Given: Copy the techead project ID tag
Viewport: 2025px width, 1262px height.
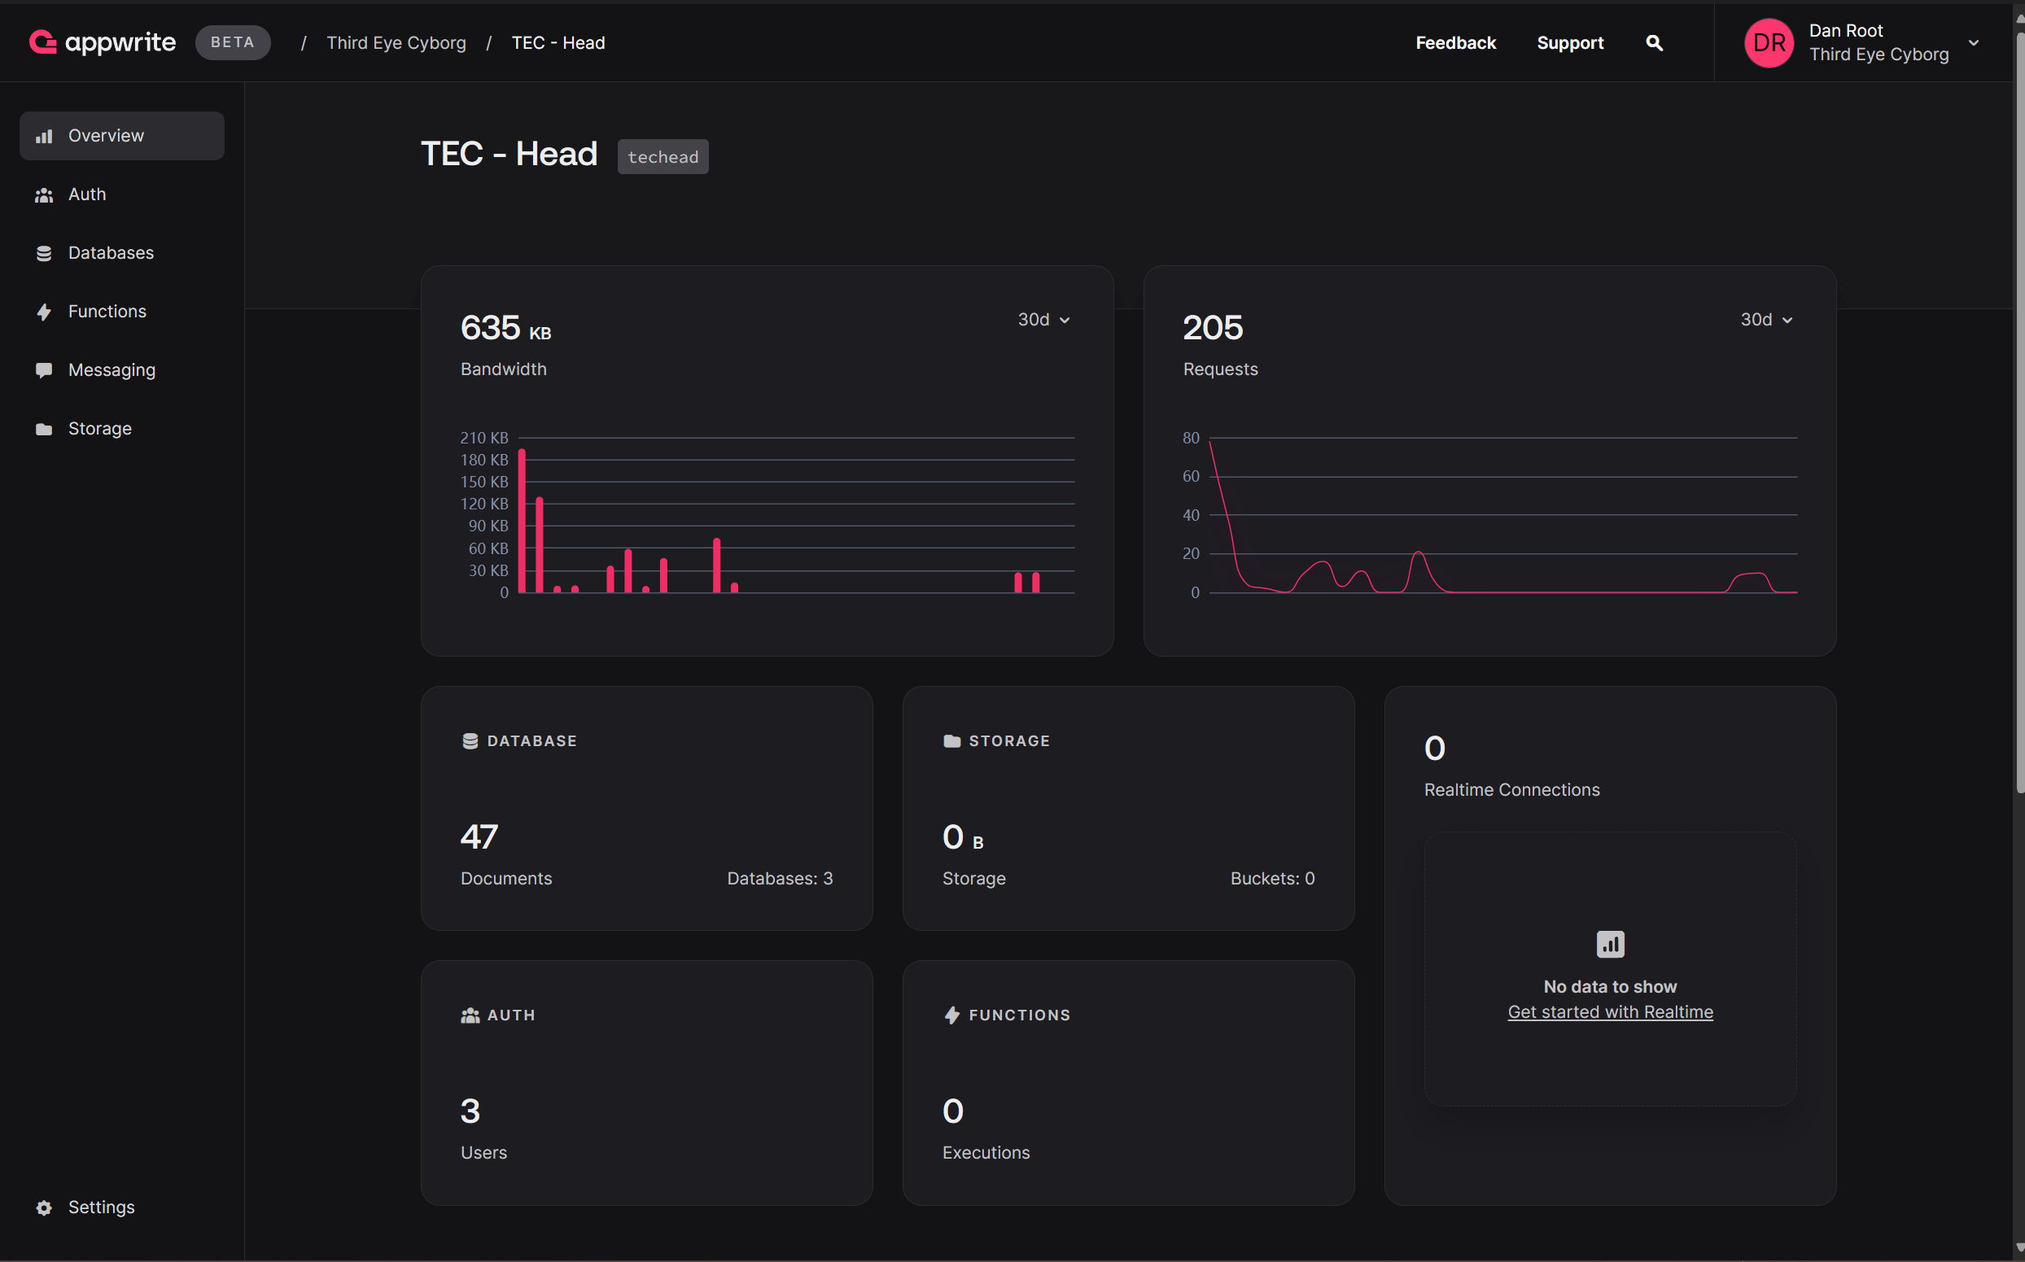Looking at the screenshot, I should (663, 157).
